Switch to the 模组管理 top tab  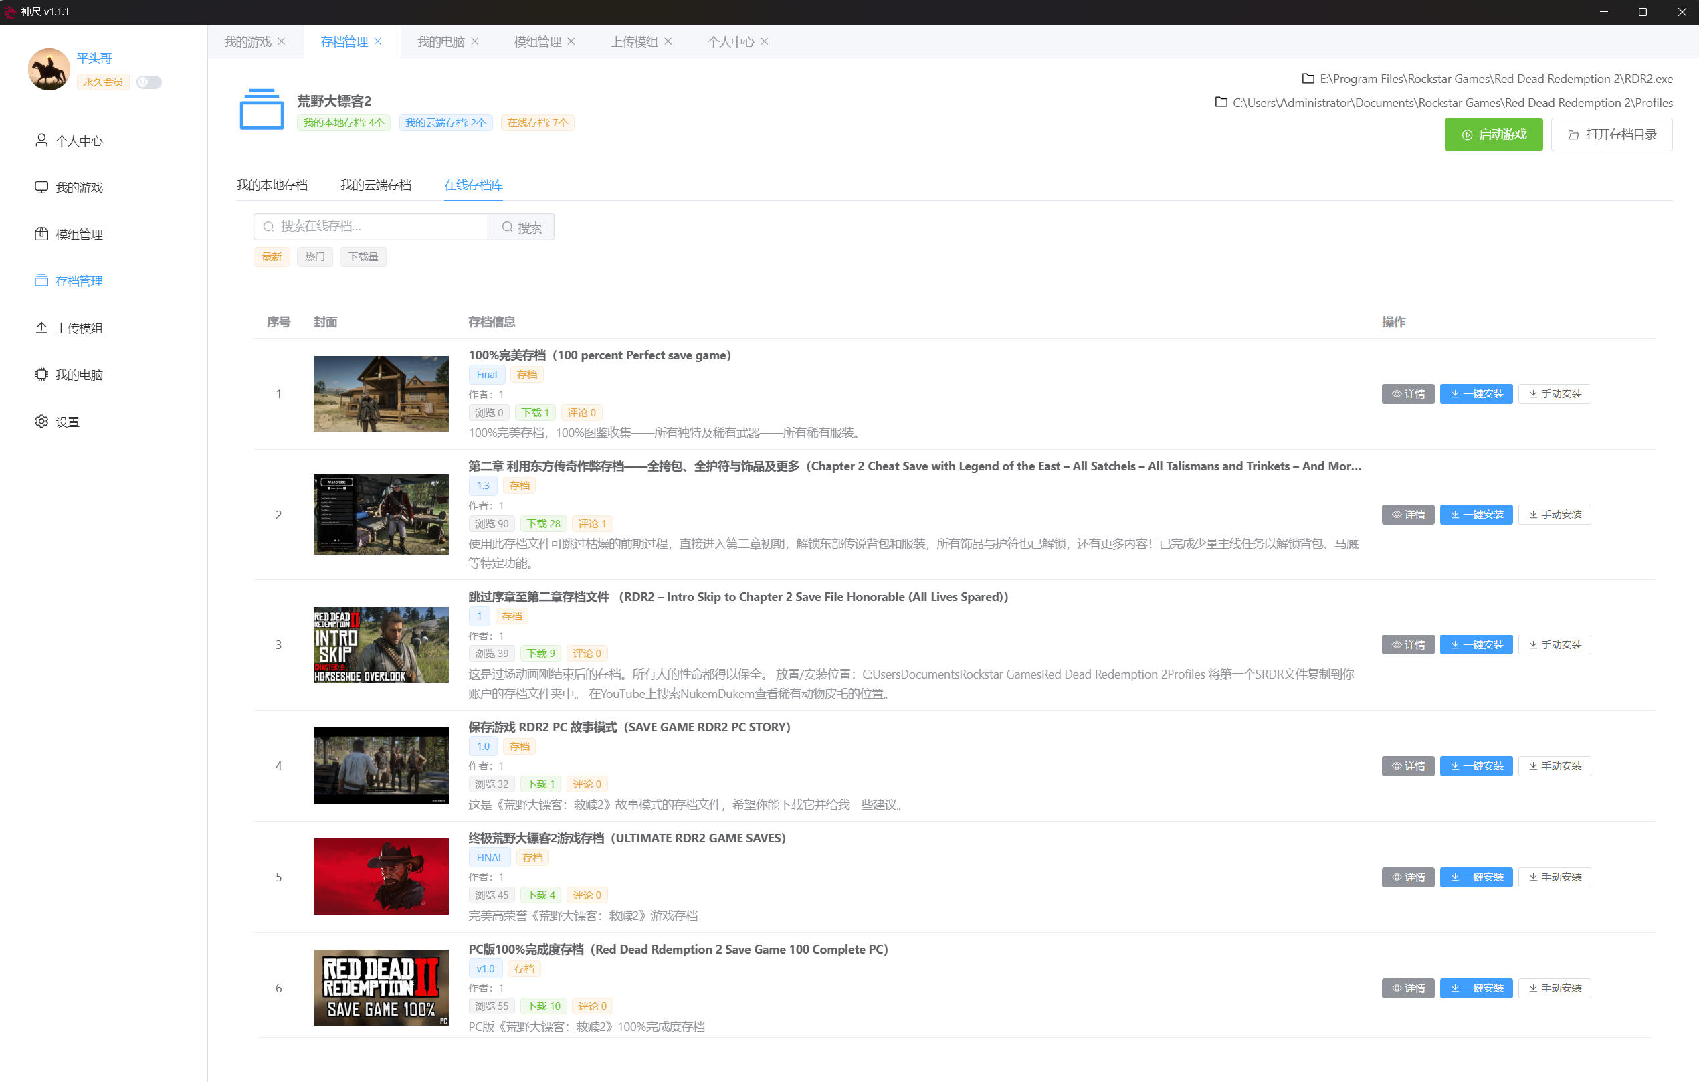point(538,41)
